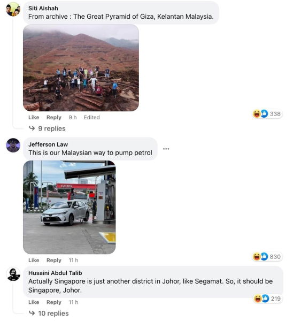Reply to Husaini Abdul Talib's comment
The width and height of the screenshot is (301, 321).
tap(54, 302)
